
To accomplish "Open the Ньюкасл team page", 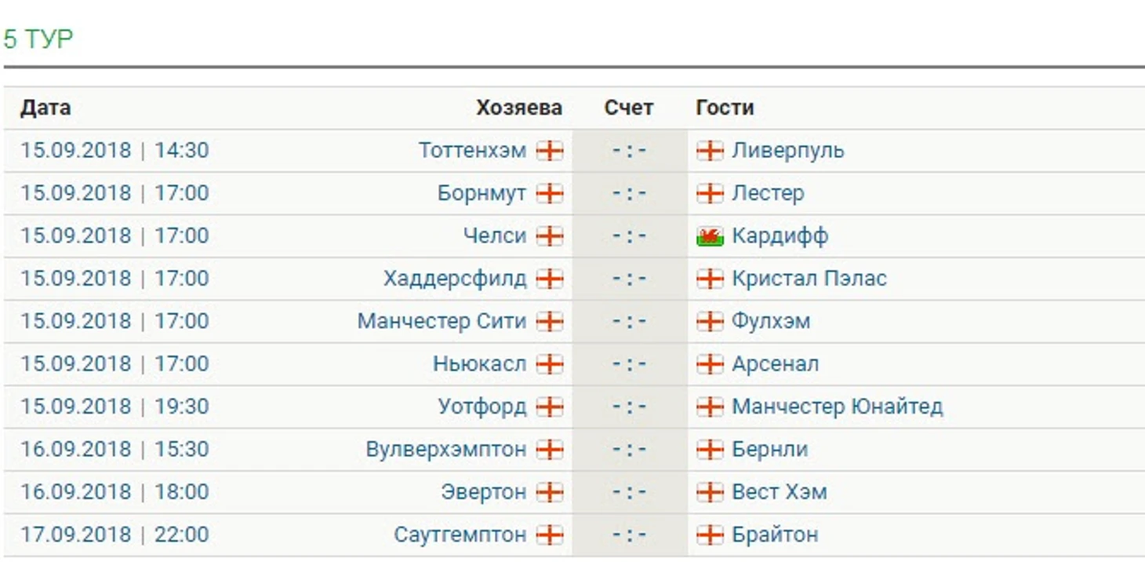I will click(479, 364).
